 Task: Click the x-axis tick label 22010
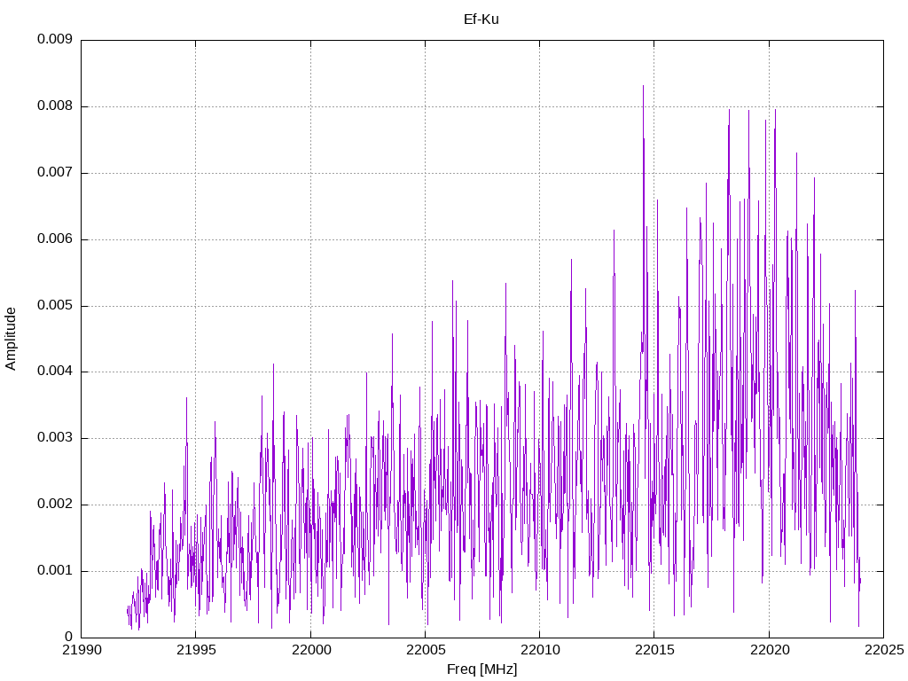point(540,650)
